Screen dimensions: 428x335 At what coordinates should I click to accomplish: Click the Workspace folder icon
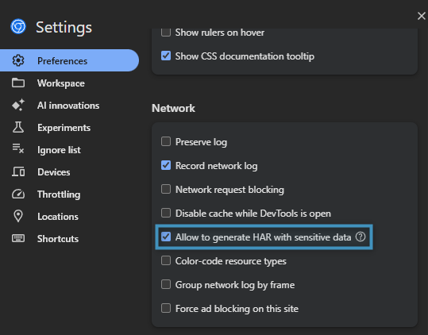click(x=18, y=83)
